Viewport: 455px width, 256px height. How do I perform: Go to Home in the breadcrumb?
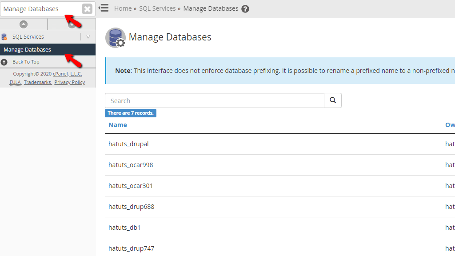point(123,9)
